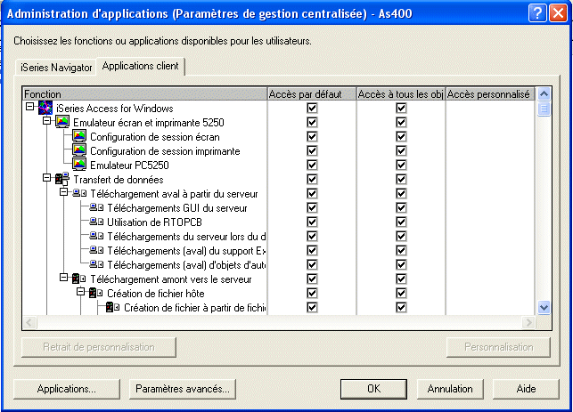The image size is (573, 412).
Task: Open the Applications... button
Action: point(67,389)
